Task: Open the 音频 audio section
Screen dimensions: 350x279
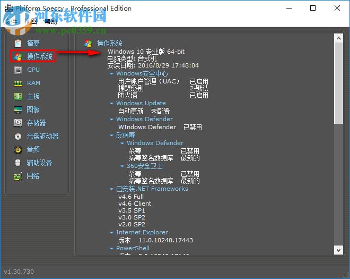Action: tap(33, 149)
